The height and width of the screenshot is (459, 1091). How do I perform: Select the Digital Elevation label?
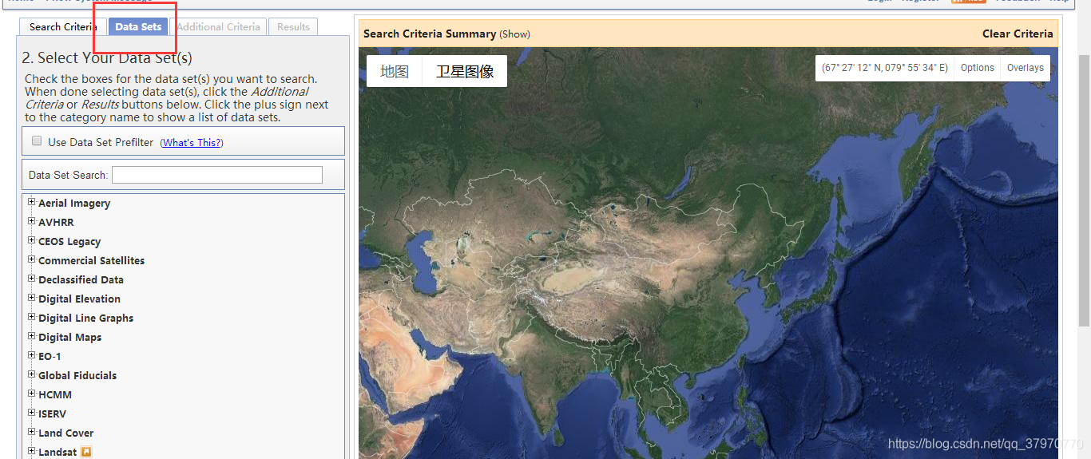click(79, 299)
